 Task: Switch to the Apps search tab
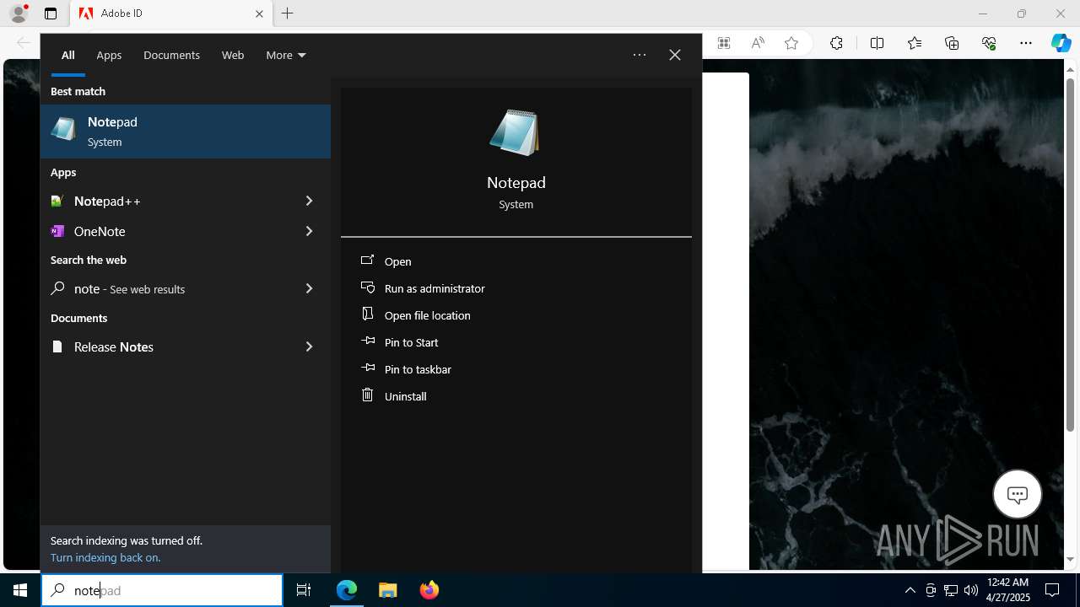(x=109, y=55)
